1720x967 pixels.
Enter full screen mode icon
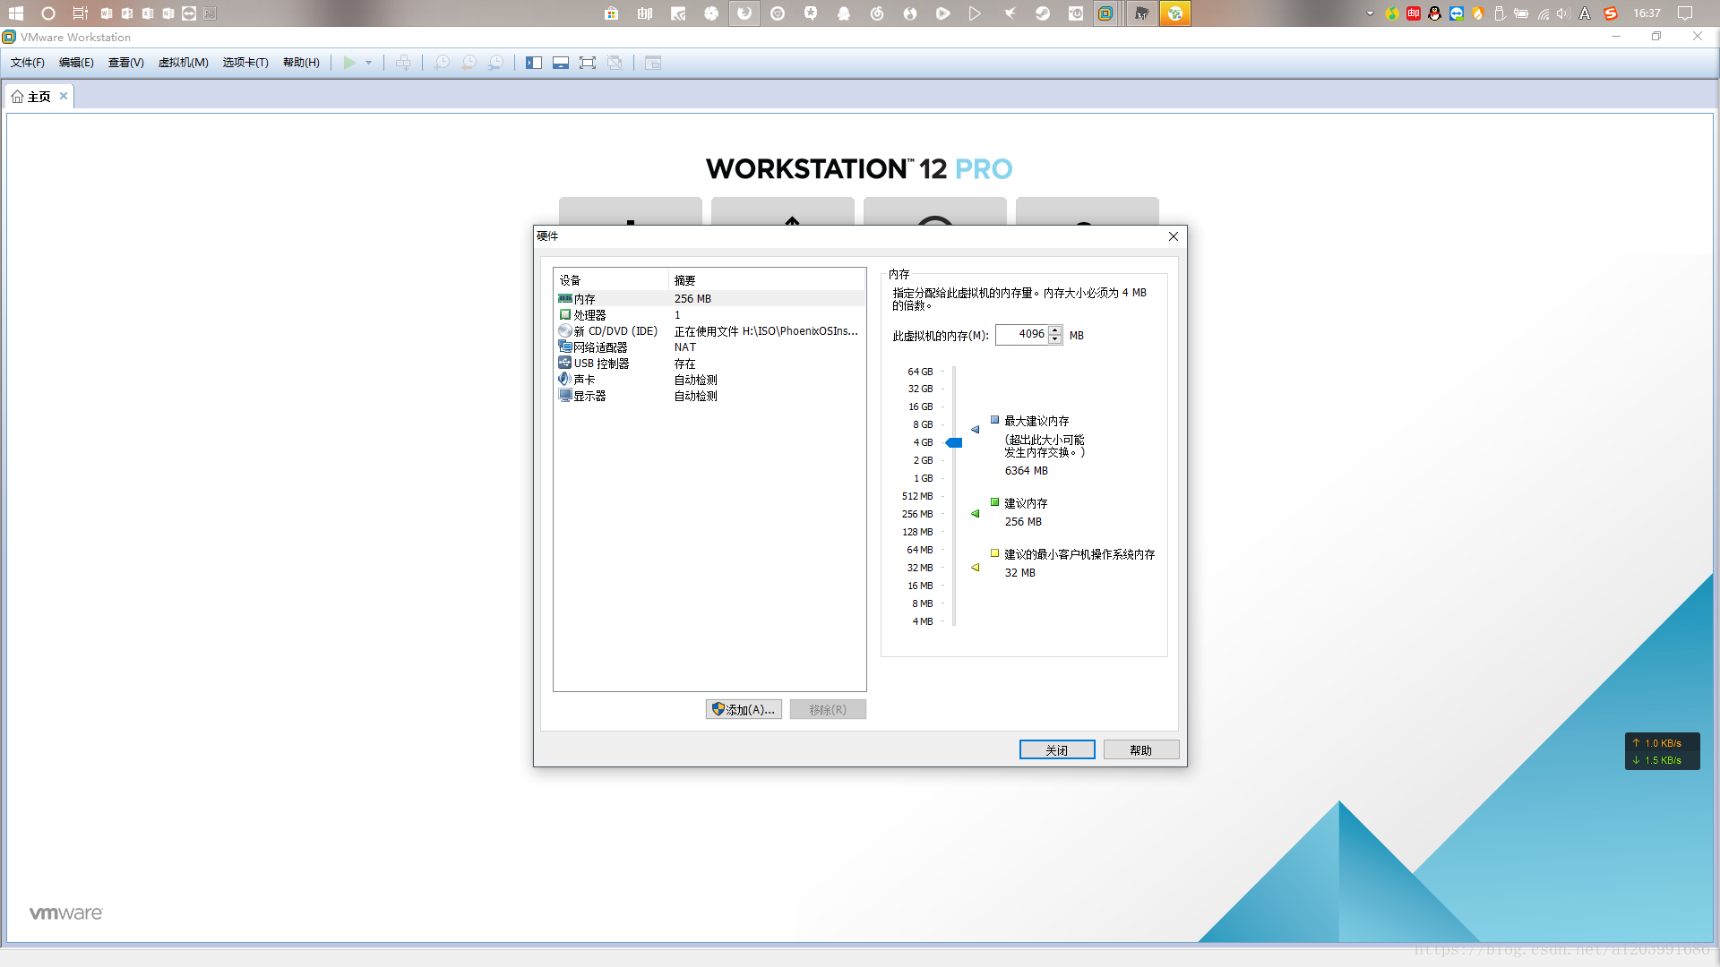click(x=588, y=63)
